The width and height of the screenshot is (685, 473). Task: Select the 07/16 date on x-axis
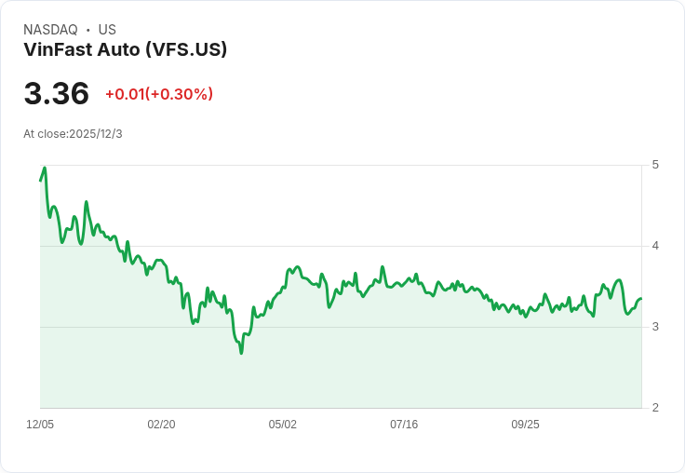(x=404, y=425)
